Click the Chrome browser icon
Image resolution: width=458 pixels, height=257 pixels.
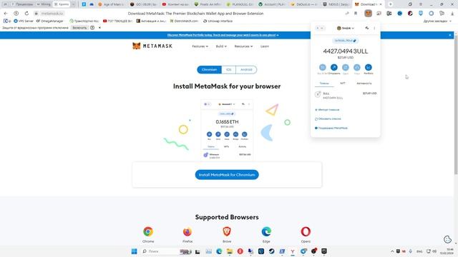coord(148,231)
